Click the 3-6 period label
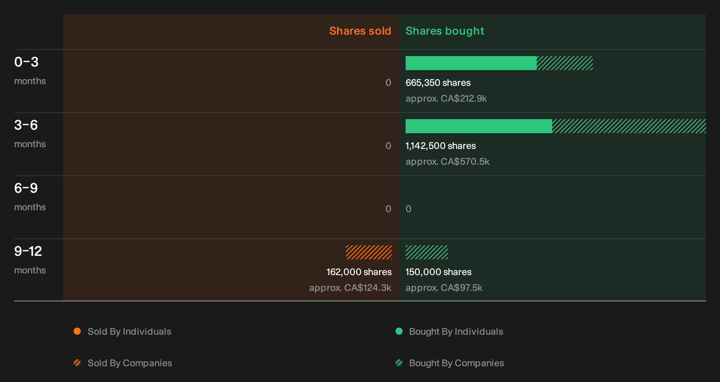Screen dimensions: 720x382 tap(26, 125)
